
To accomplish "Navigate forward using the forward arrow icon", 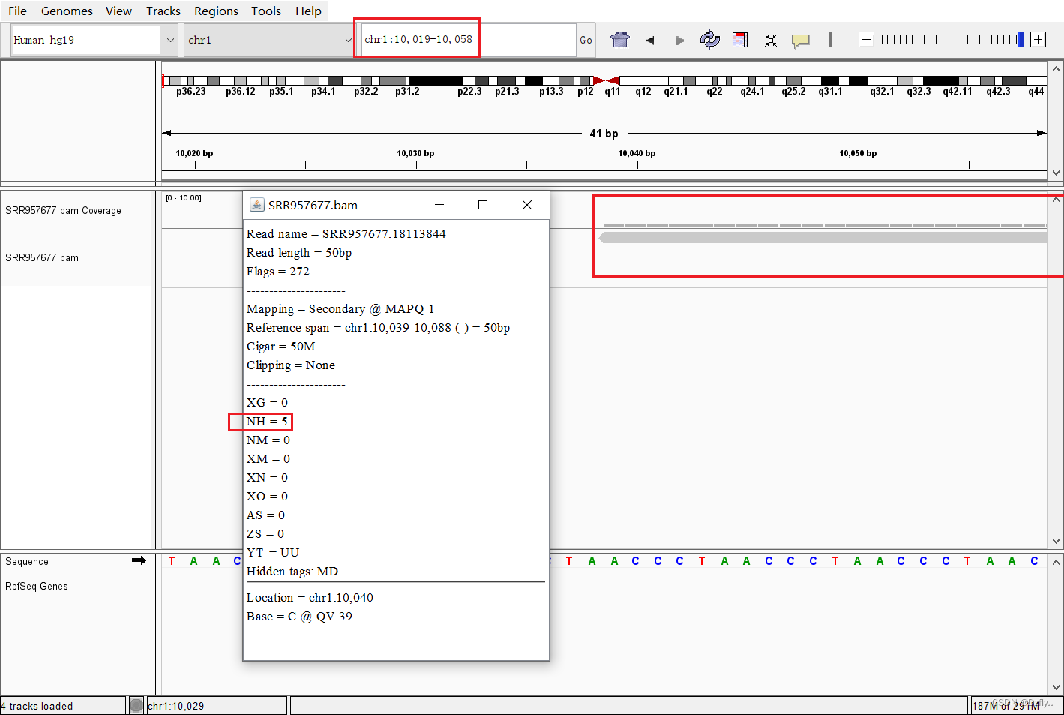I will point(679,40).
